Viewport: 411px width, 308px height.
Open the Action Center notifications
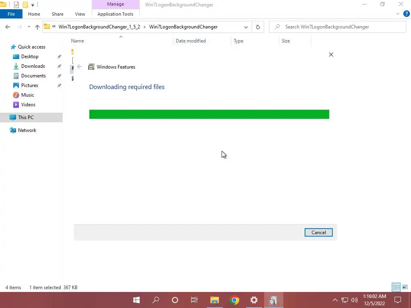click(x=398, y=300)
